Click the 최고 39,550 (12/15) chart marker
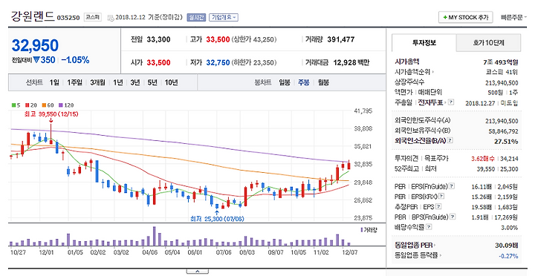Image resolution: width=535 pixels, height=276 pixels. (51, 114)
